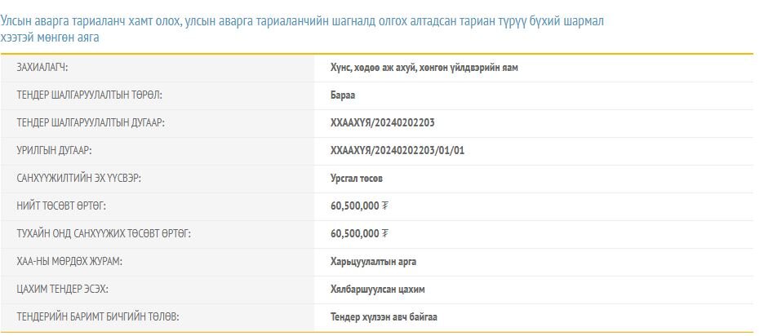Select the УРИЛГЫН ДУГААР label

[55, 151]
